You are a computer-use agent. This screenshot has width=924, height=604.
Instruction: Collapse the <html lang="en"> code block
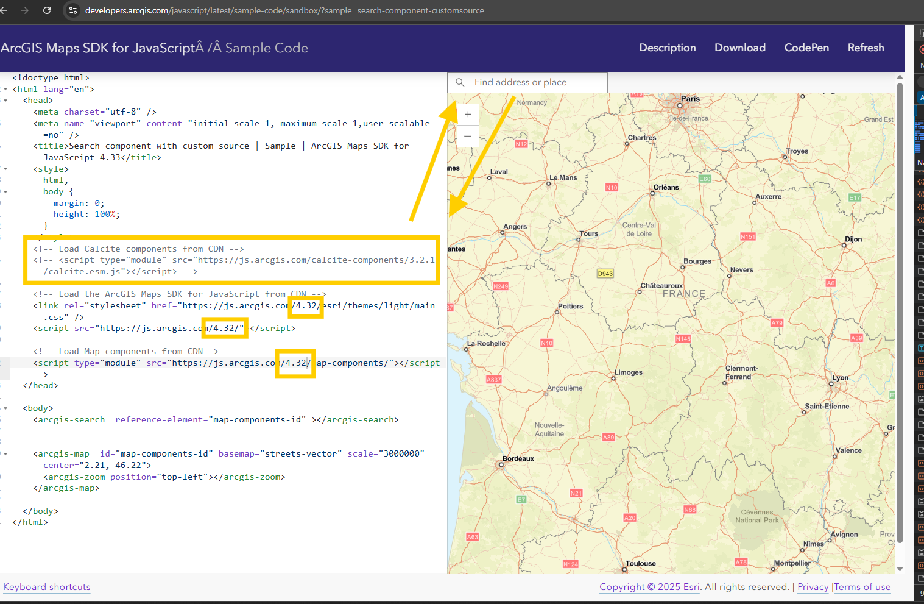point(5,89)
